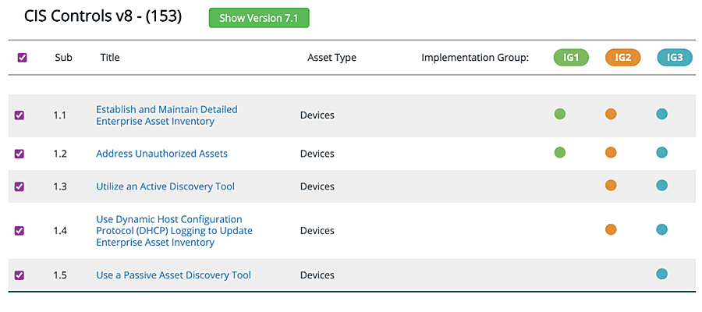
Task: Click the green IG1 dot in row 1.2
Action: (x=559, y=153)
